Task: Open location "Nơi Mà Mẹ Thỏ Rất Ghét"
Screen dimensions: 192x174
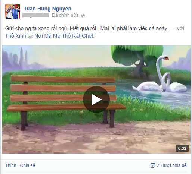Action: (64, 36)
